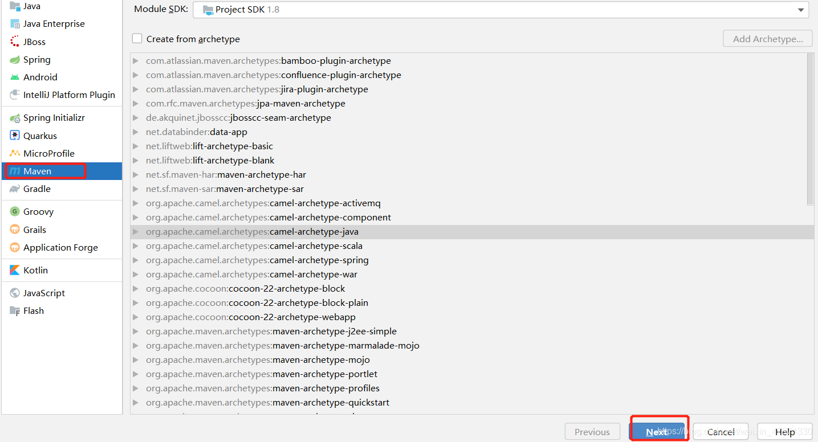
Task: Click the Flash folder icon
Action: click(x=15, y=311)
